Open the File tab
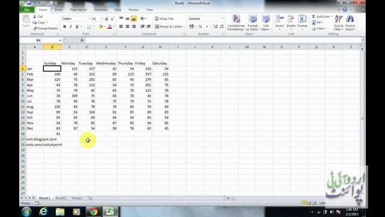 coord(27,10)
